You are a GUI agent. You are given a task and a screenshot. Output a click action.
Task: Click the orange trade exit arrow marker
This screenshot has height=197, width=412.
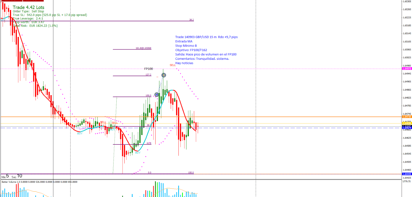tap(164, 75)
